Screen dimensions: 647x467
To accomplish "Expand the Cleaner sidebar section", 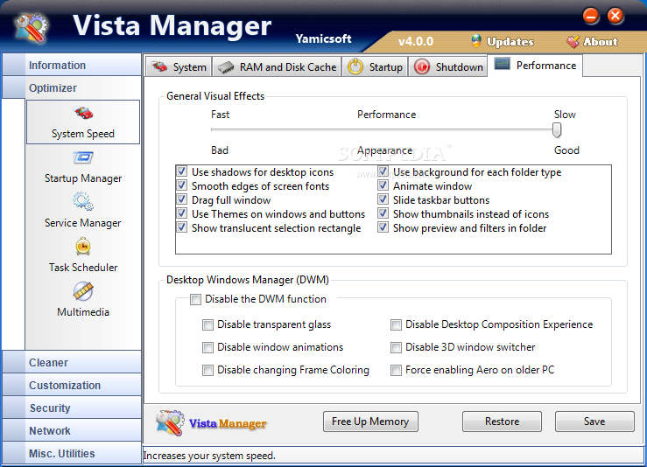I will click(72, 362).
